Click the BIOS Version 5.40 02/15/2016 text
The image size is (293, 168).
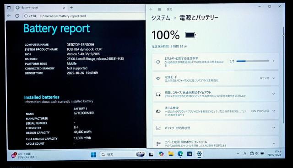83,54
